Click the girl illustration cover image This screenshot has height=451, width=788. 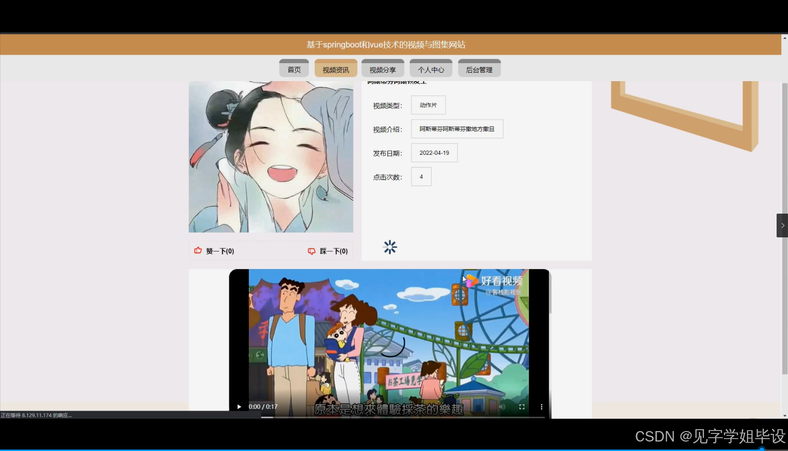271,157
